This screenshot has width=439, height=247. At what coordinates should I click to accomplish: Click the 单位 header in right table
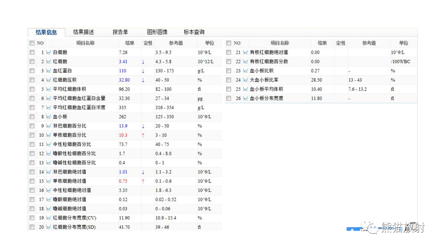click(x=404, y=43)
